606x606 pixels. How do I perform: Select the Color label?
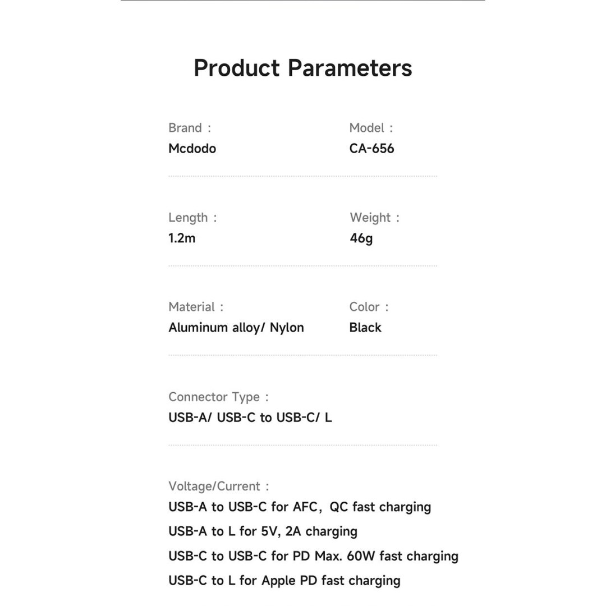click(369, 307)
